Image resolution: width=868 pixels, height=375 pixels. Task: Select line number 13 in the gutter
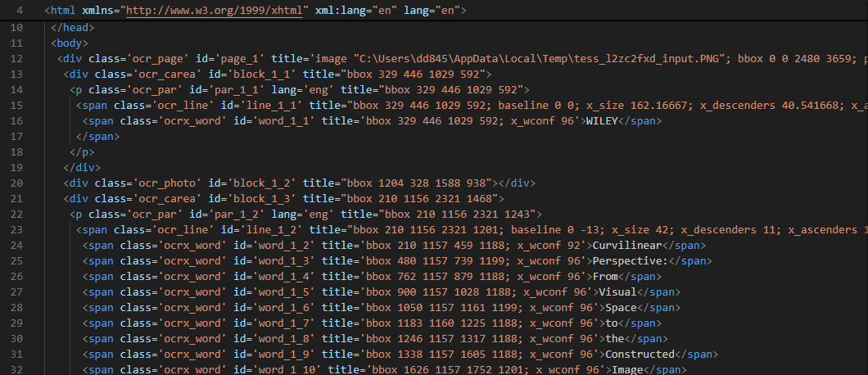tap(16, 75)
